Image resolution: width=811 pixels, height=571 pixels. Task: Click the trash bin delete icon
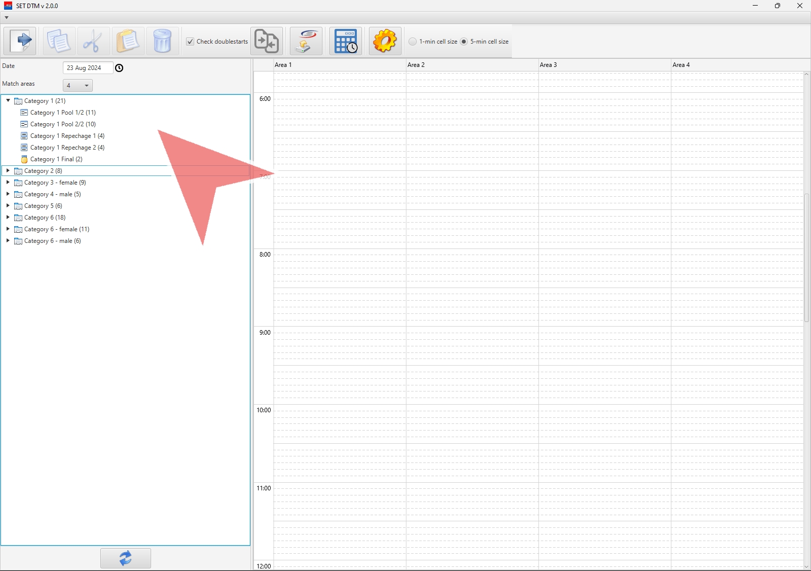click(x=162, y=41)
